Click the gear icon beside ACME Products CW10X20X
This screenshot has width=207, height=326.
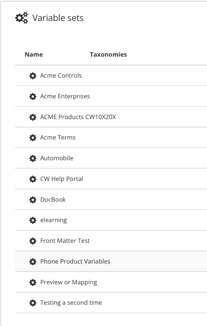click(33, 117)
